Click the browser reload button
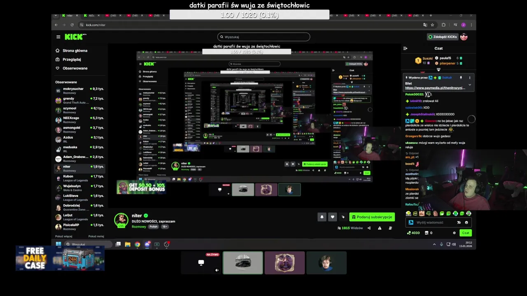The width and height of the screenshot is (527, 296). pyautogui.click(x=72, y=25)
